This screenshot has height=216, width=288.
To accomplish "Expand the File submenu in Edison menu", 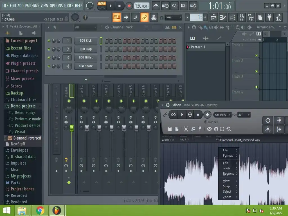I will [x=228, y=150].
